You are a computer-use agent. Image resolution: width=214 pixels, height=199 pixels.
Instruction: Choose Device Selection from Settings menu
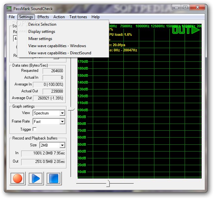pyautogui.click(x=63, y=24)
